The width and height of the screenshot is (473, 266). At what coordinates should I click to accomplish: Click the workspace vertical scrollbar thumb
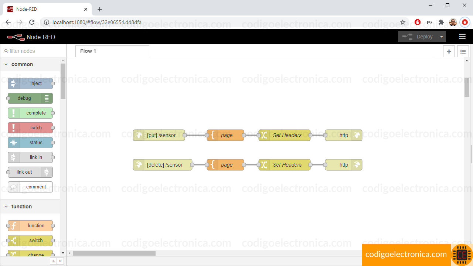pyautogui.click(x=467, y=87)
